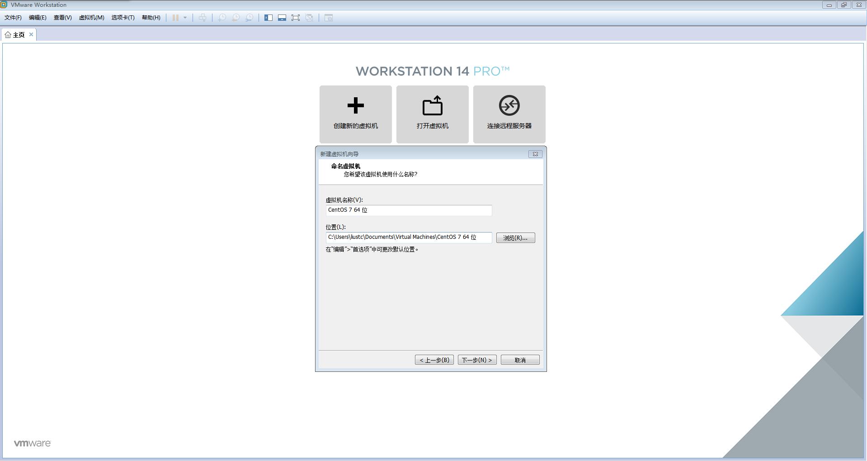The width and height of the screenshot is (867, 461).
Task: Close the 主页 tab with its X
Action: pyautogui.click(x=31, y=34)
